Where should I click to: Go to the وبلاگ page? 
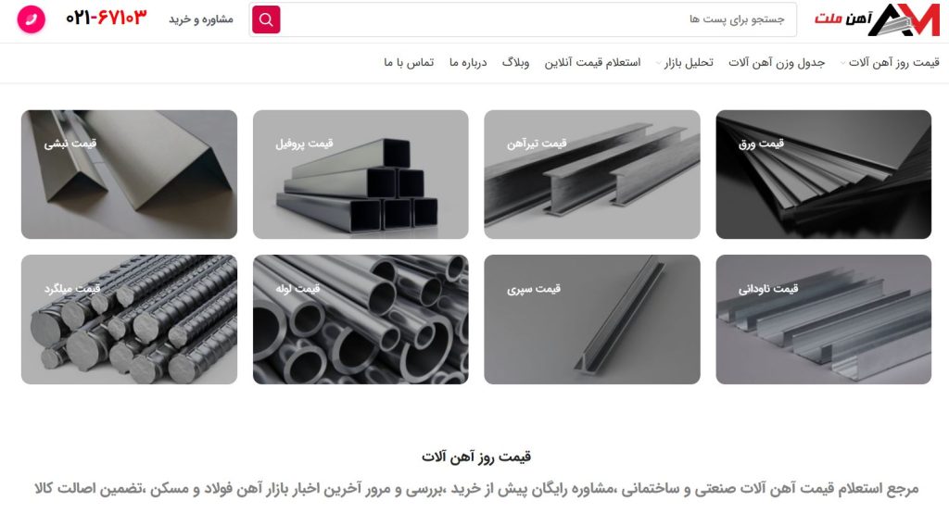click(x=515, y=62)
